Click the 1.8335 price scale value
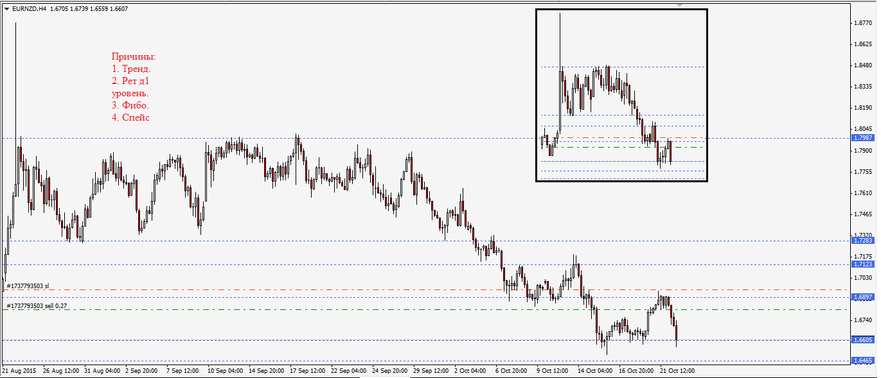Image resolution: width=881 pixels, height=378 pixels. (862, 87)
